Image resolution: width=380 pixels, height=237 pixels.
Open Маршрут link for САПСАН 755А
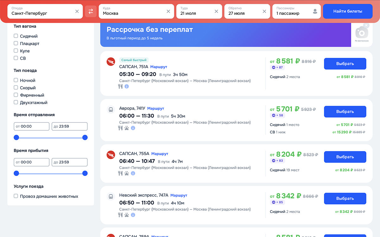pos(160,154)
